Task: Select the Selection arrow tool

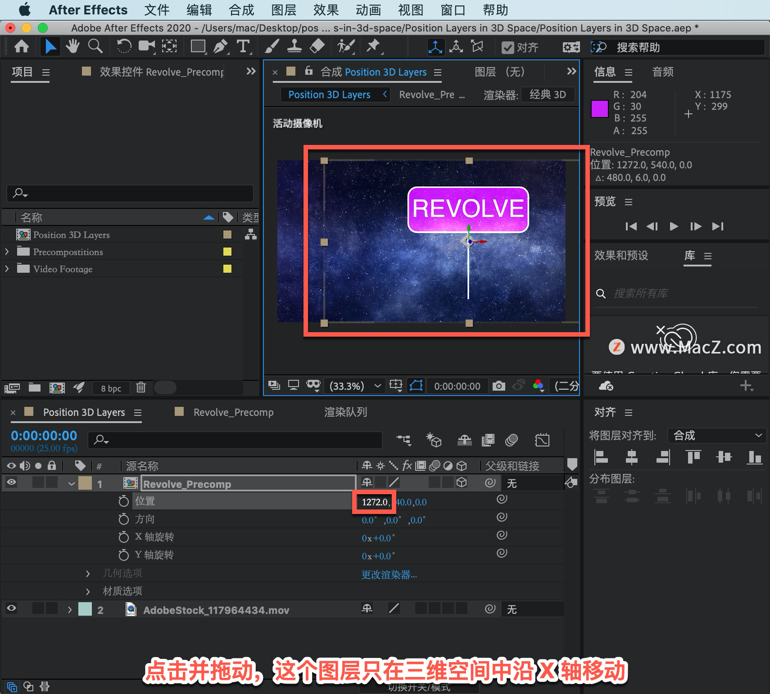Action: coord(50,46)
